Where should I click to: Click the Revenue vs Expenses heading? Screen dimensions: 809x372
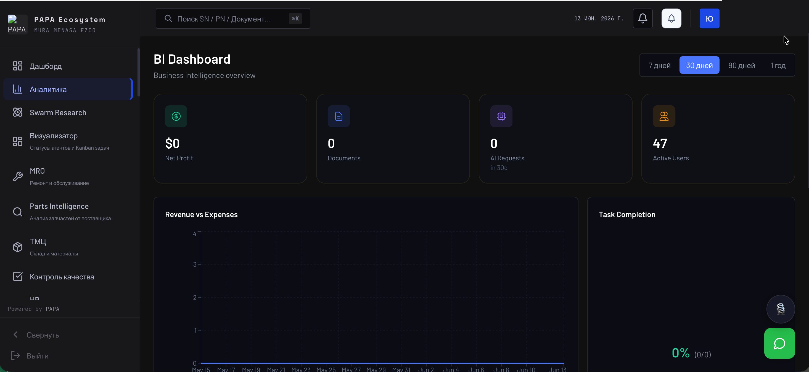pyautogui.click(x=201, y=215)
